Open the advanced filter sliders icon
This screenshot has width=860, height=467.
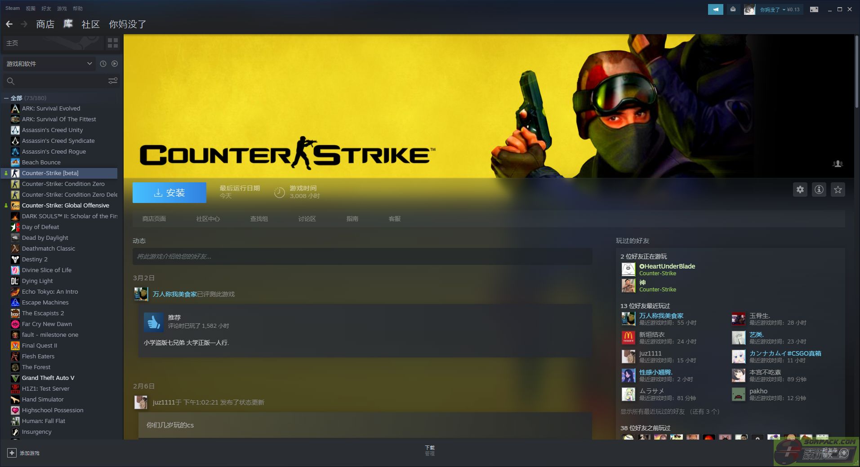click(113, 81)
